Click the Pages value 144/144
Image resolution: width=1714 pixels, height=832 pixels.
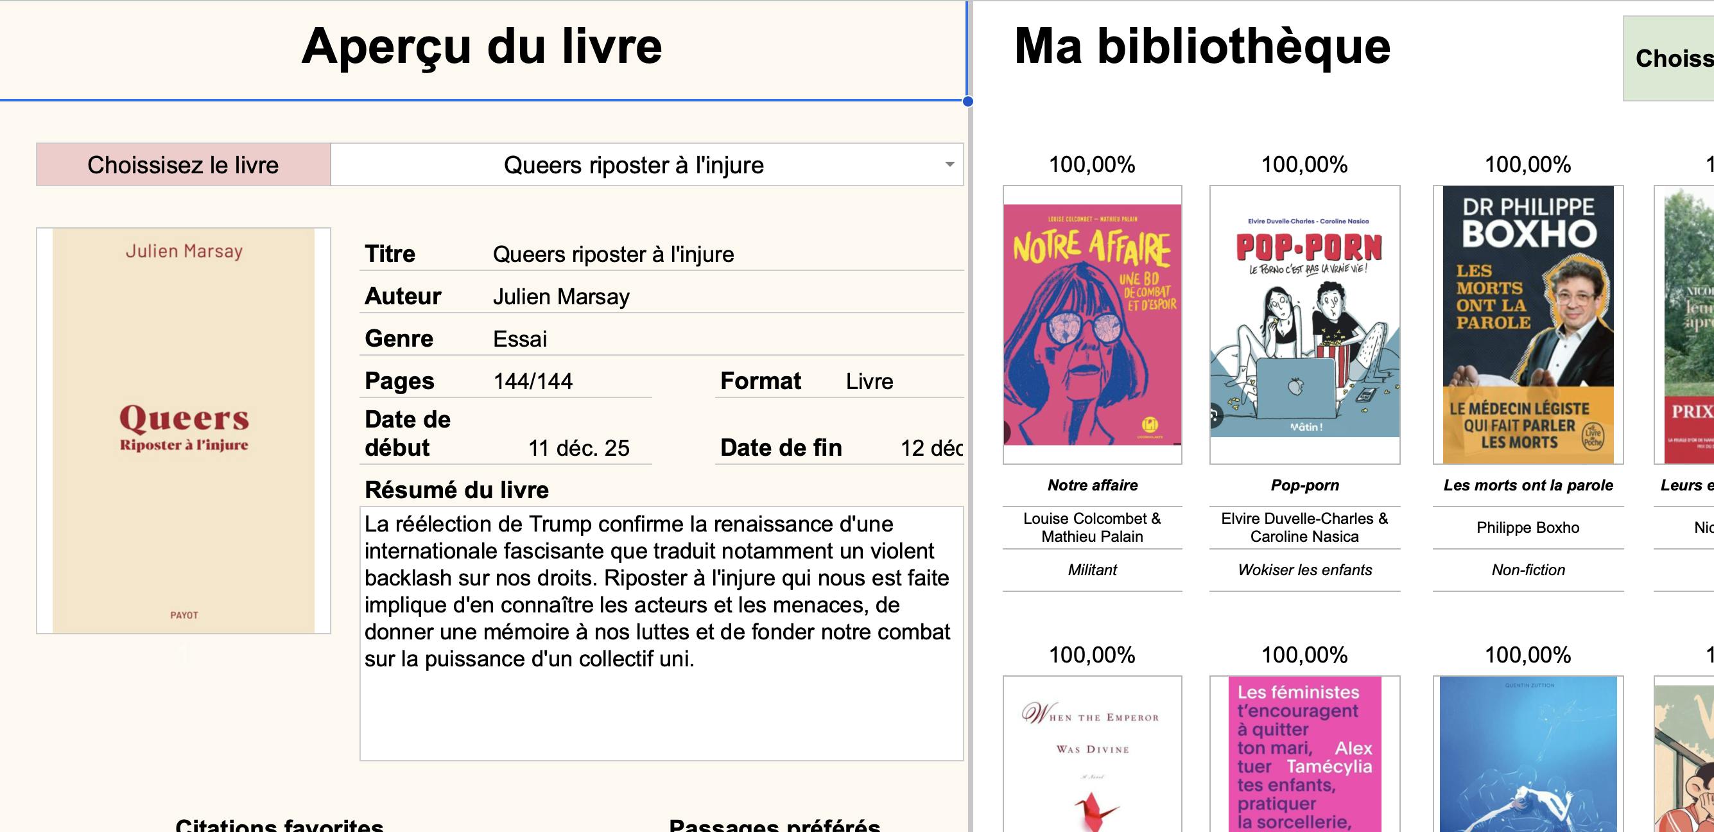[x=533, y=381]
